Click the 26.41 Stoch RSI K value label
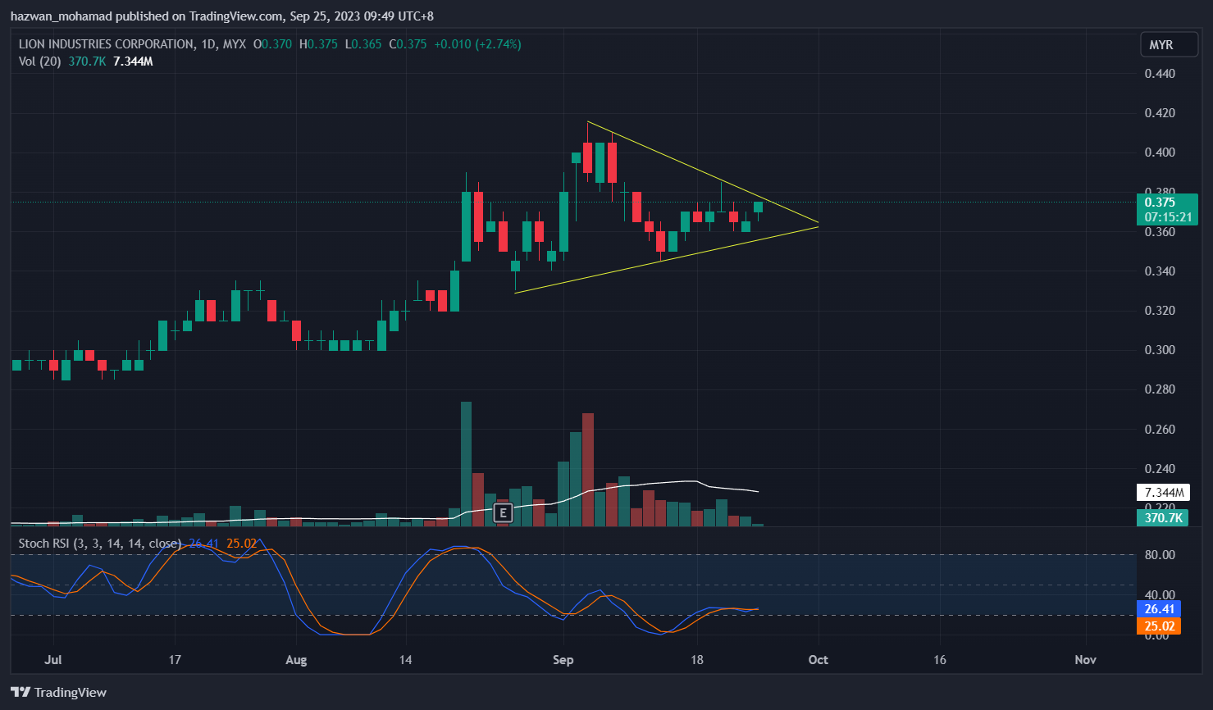Image resolution: width=1213 pixels, height=710 pixels. pyautogui.click(x=1159, y=609)
